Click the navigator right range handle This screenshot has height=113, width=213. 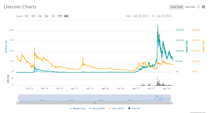click(x=170, y=98)
